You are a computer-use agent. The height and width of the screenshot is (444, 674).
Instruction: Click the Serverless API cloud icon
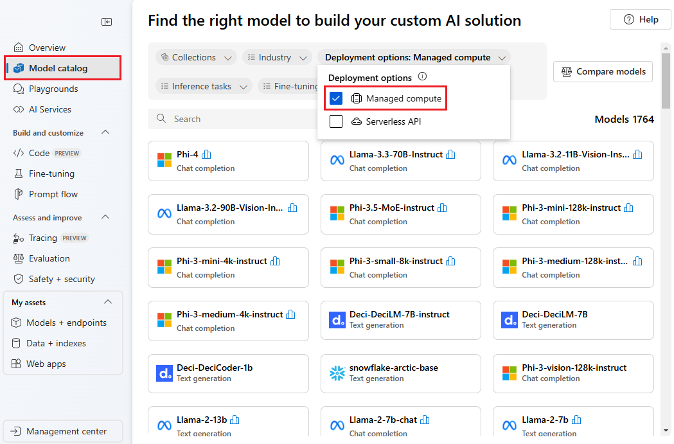click(357, 121)
